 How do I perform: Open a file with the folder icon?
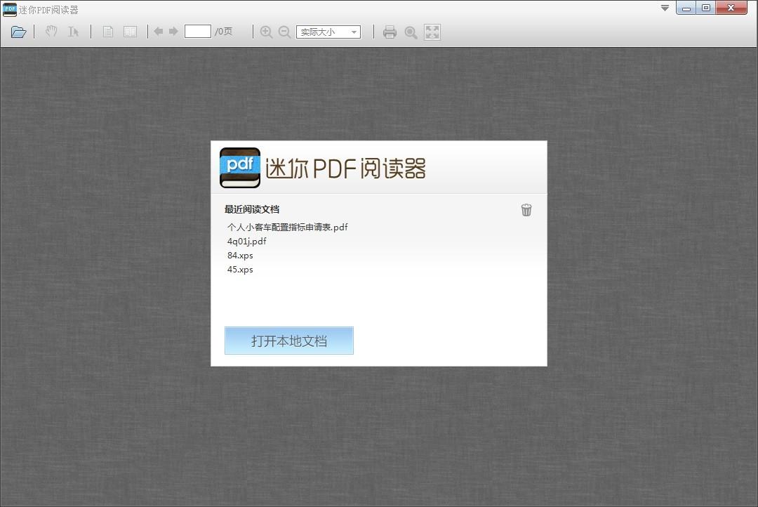(18, 32)
